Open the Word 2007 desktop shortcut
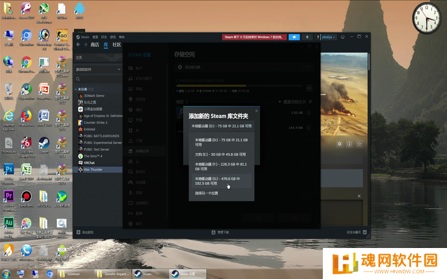 pyautogui.click(x=44, y=118)
